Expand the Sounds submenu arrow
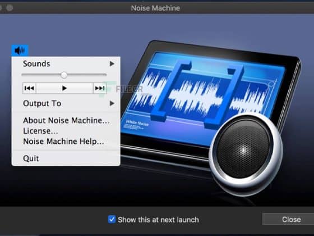Viewport: 314px width, 236px height. [x=112, y=64]
